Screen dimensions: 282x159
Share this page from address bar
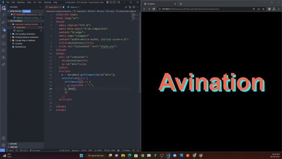[x=259, y=9]
